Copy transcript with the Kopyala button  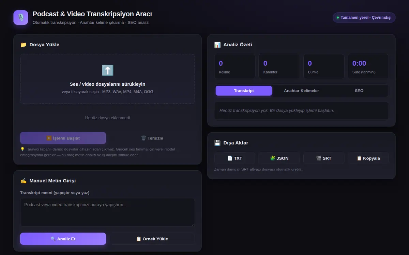tap(368, 158)
